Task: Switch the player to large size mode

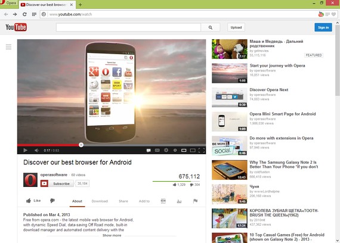Action: point(193,150)
